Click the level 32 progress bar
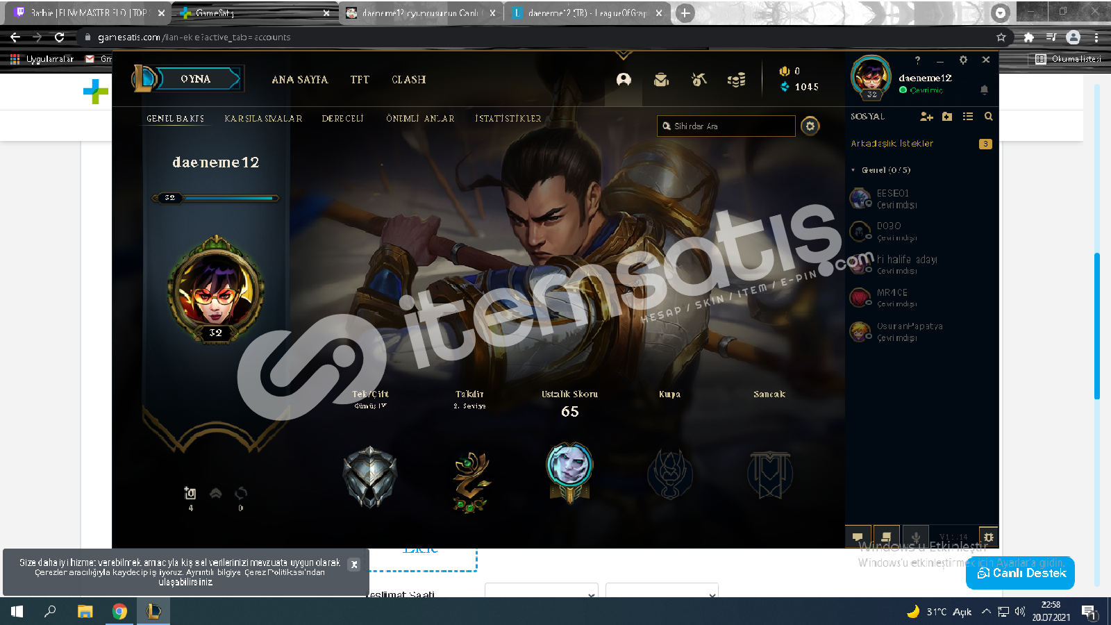1111x625 pixels. pos(216,198)
